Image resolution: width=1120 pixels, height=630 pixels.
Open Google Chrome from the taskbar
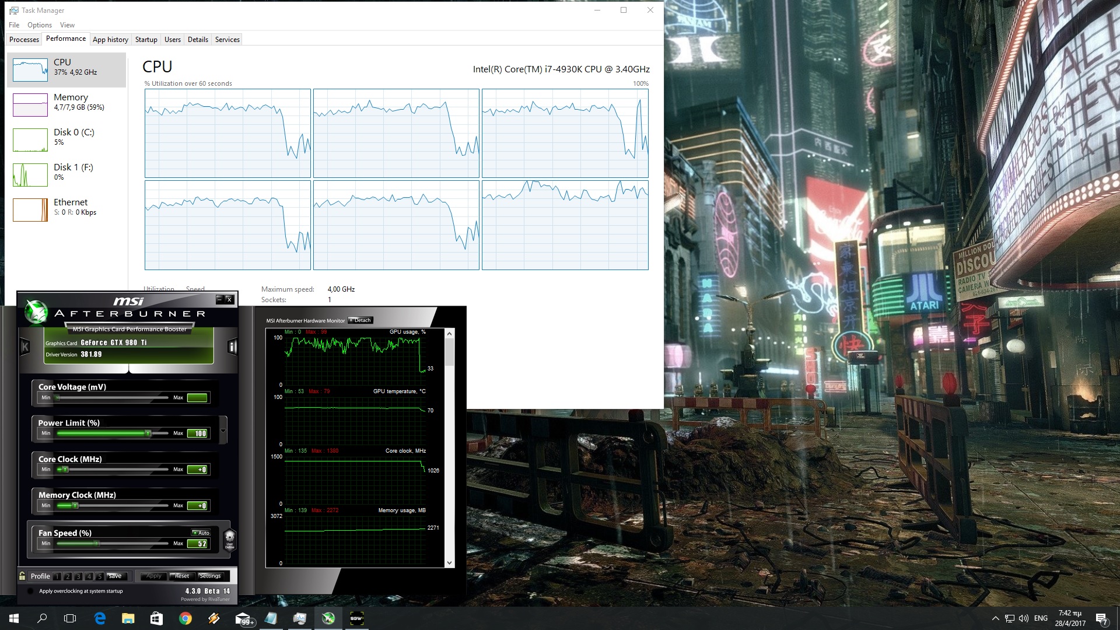[185, 618]
